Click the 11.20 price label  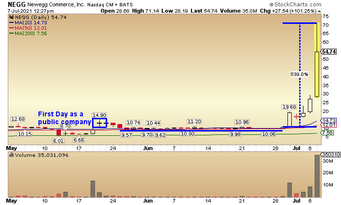(194, 122)
